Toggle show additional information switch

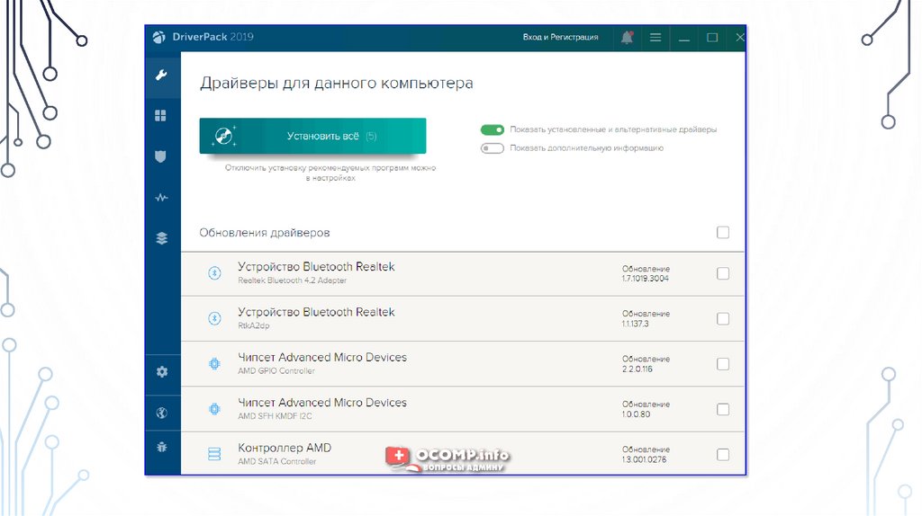(x=493, y=148)
